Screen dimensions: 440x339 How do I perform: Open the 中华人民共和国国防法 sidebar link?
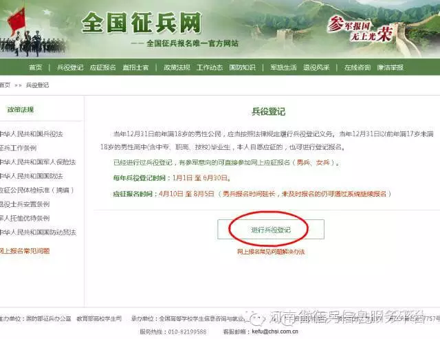[31, 176]
